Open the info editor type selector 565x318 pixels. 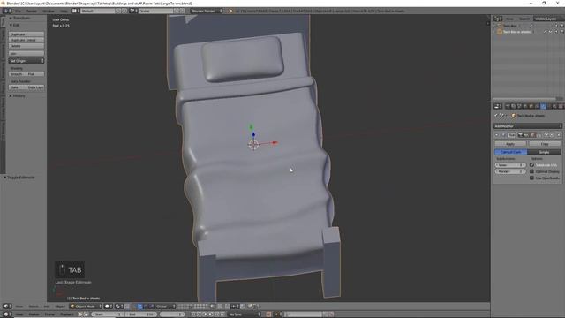(x=7, y=11)
